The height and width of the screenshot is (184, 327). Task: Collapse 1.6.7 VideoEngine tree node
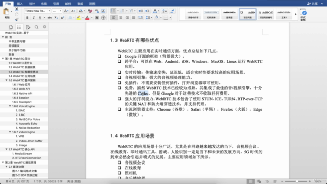click(10, 132)
